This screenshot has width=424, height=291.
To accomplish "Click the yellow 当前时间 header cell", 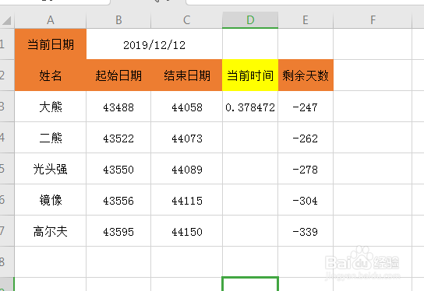I will 250,75.
